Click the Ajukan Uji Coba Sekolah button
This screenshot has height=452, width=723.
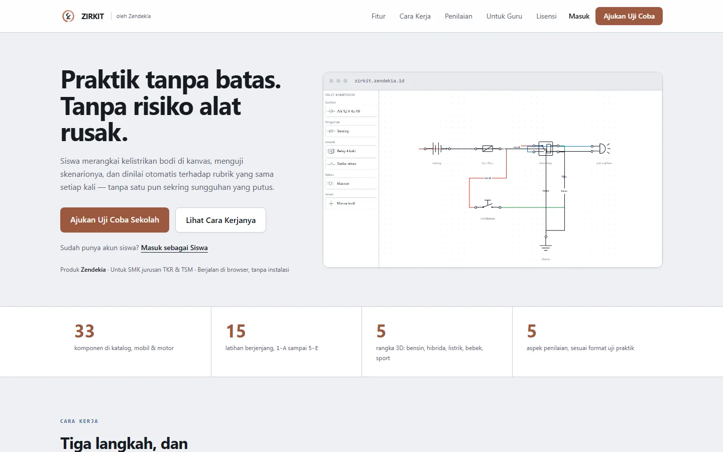point(114,220)
